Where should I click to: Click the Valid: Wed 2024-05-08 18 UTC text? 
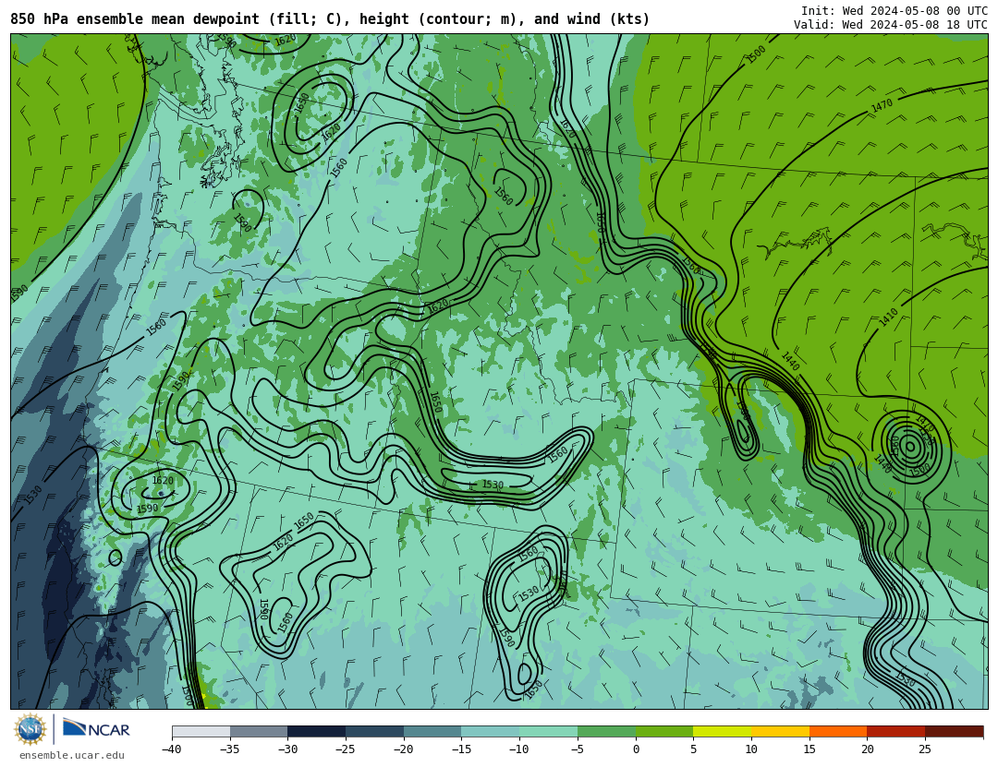(x=891, y=25)
